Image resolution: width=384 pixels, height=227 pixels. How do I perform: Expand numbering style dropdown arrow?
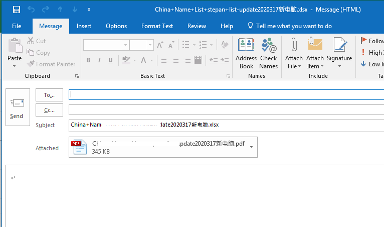point(211,45)
